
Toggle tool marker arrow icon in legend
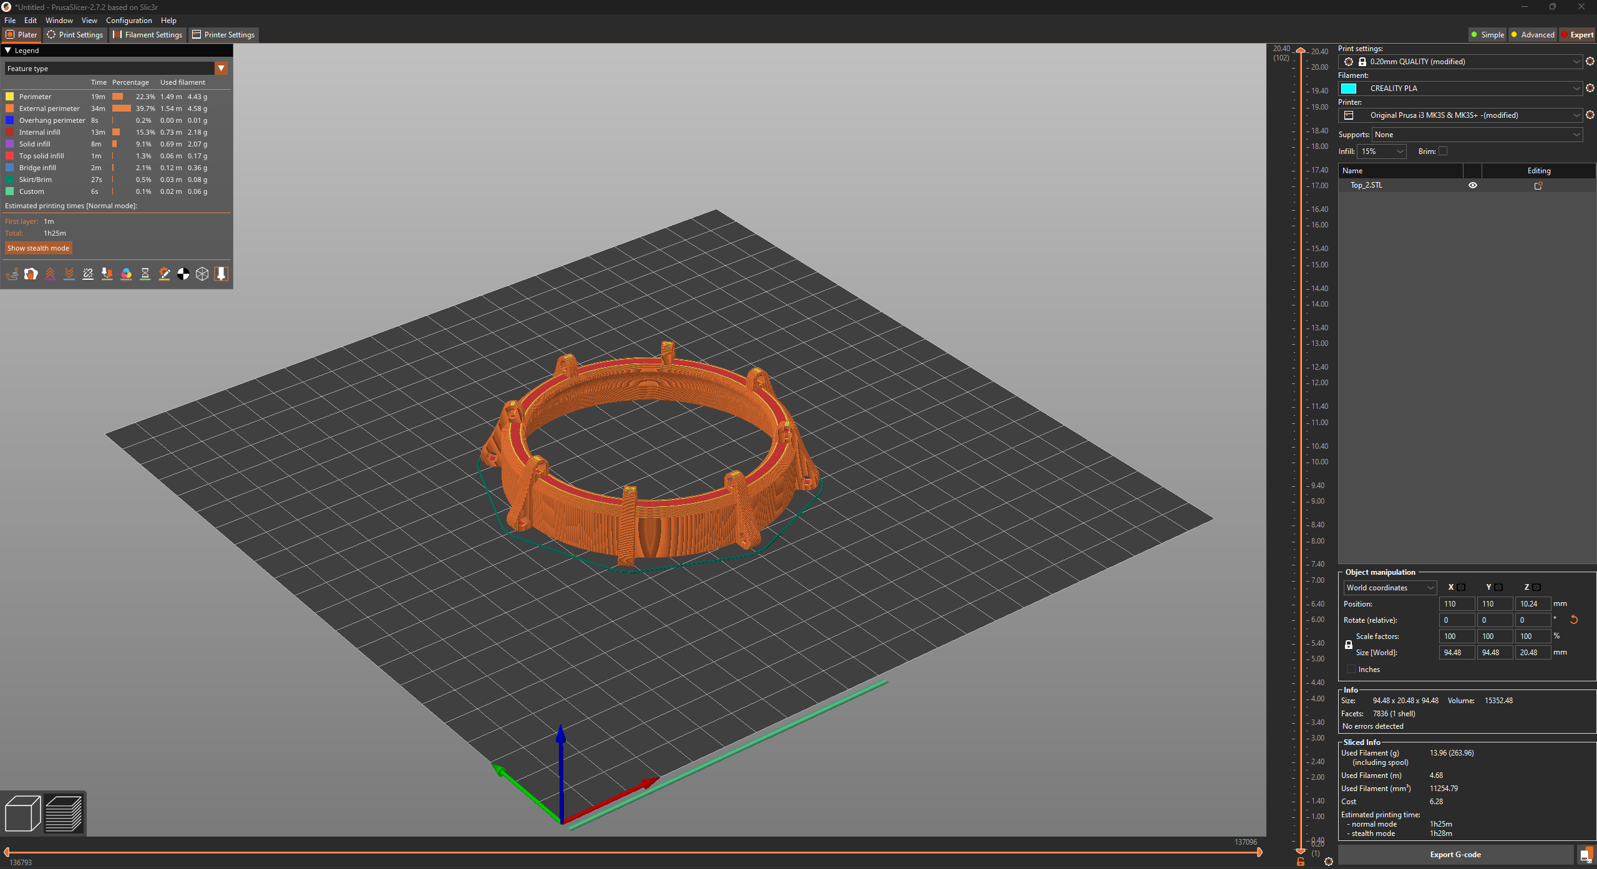point(221,274)
